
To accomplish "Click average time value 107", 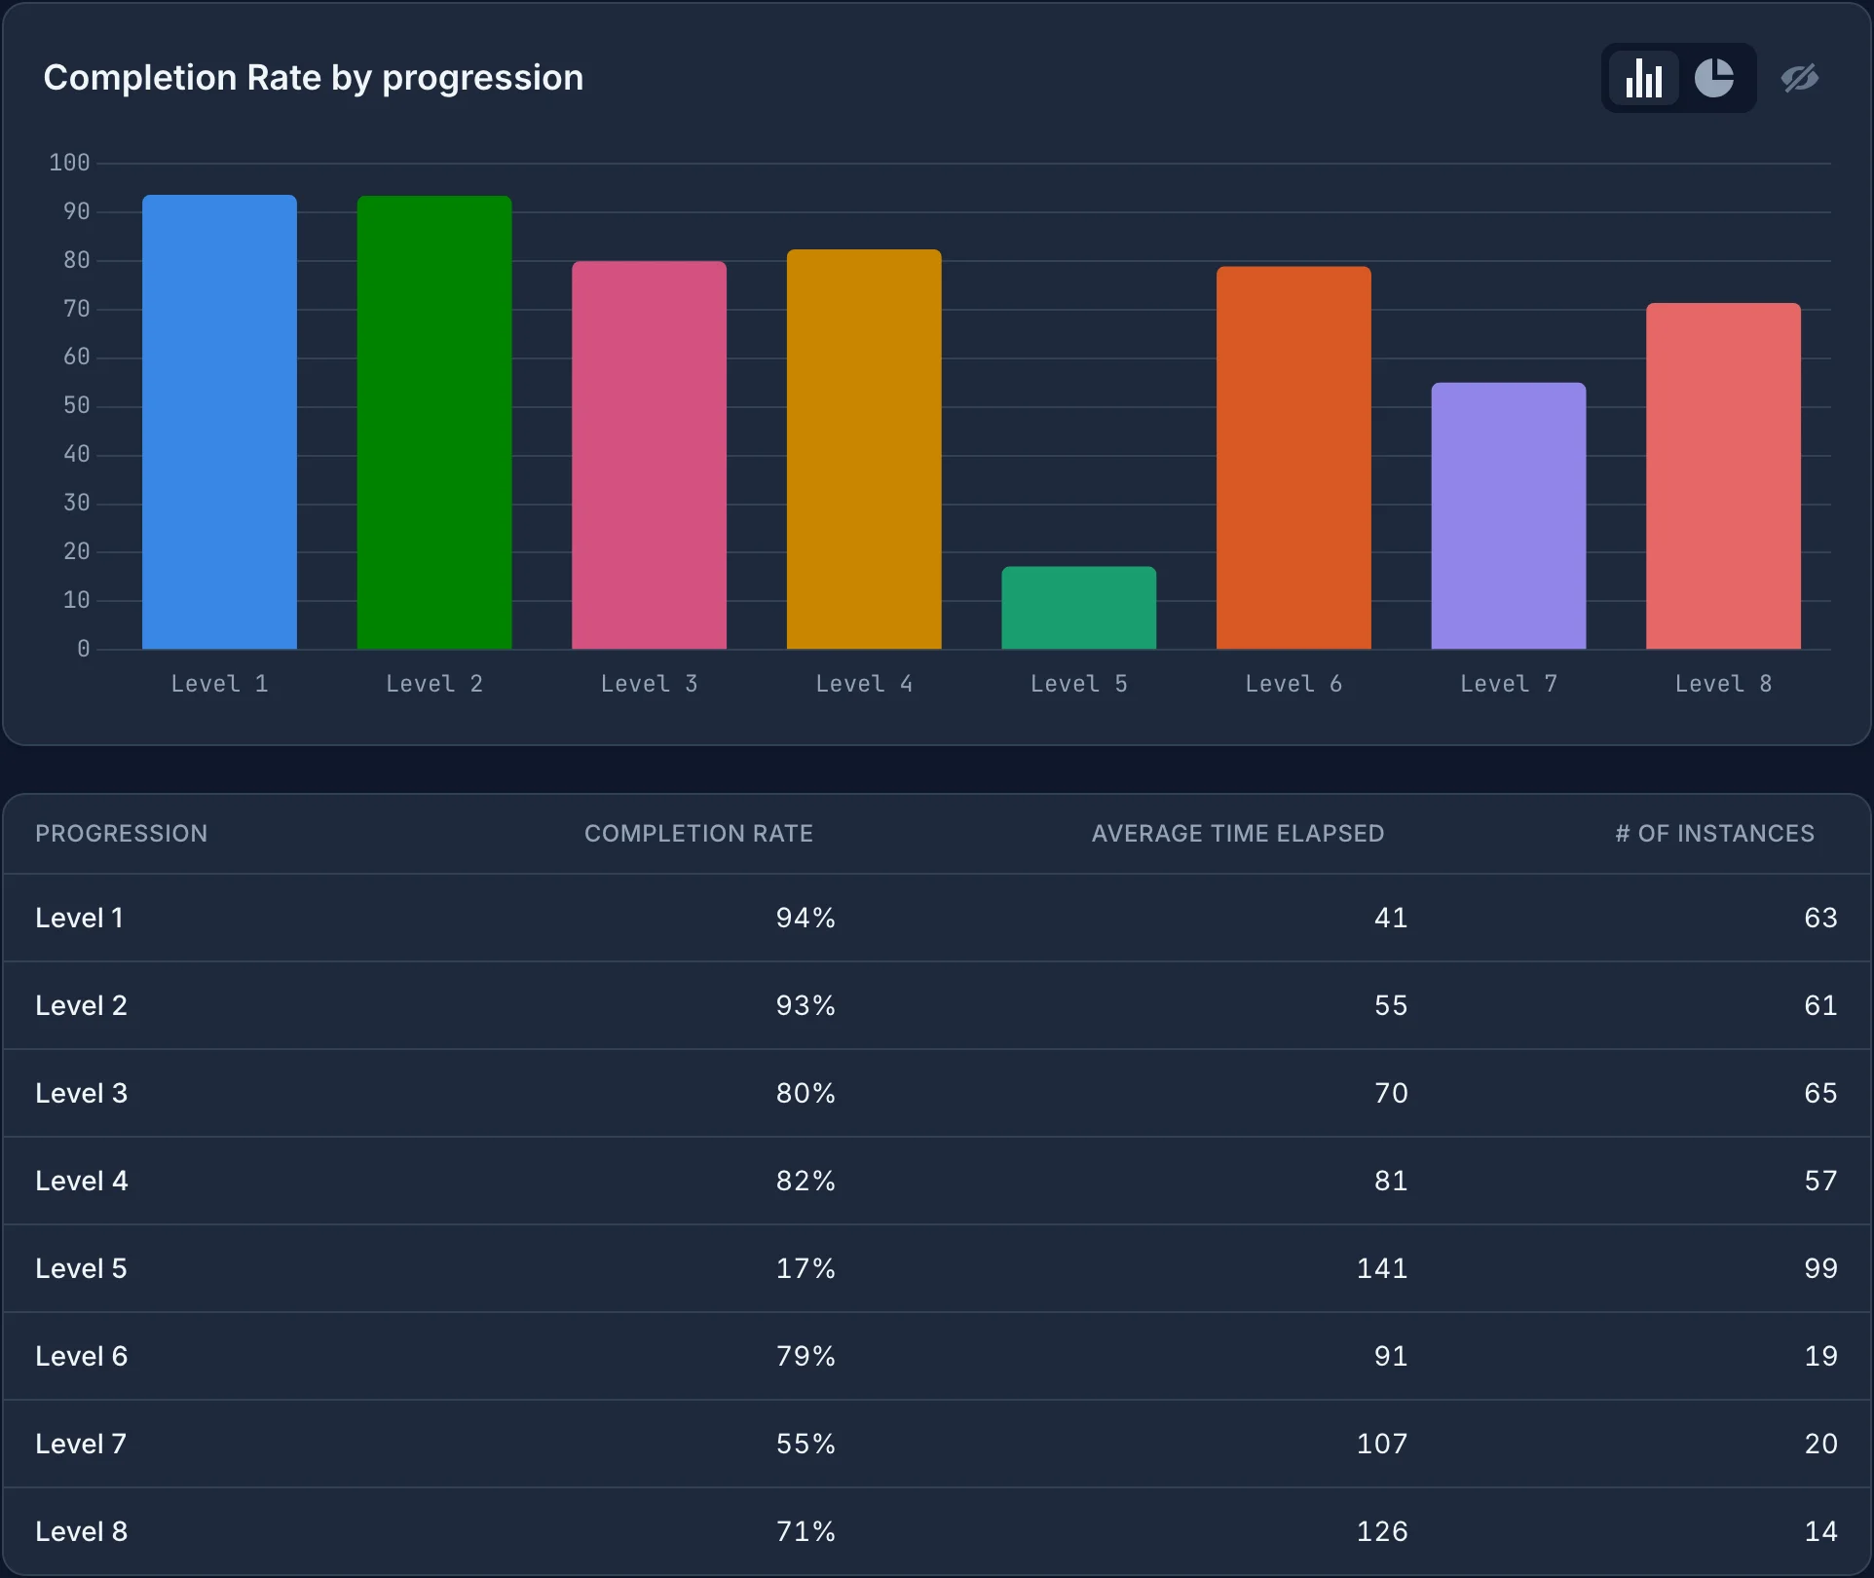I will coord(1382,1444).
